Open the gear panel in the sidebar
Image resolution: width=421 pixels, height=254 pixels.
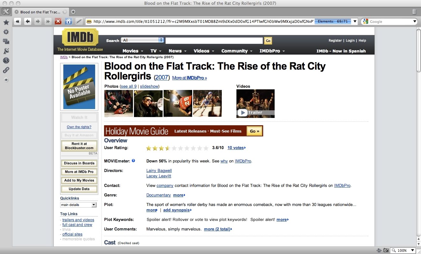[6, 32]
